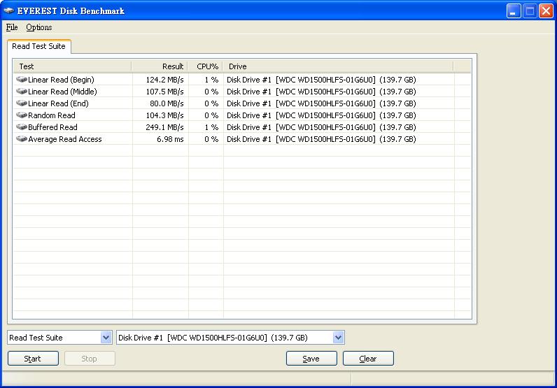Sort by the Drive column header

[338, 66]
